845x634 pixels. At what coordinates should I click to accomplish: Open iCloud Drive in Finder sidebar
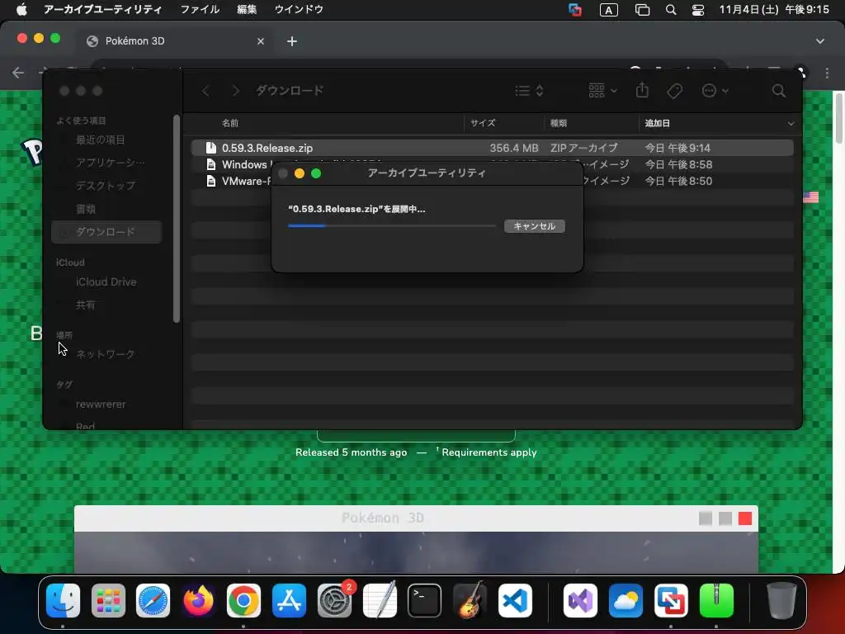coord(106,282)
